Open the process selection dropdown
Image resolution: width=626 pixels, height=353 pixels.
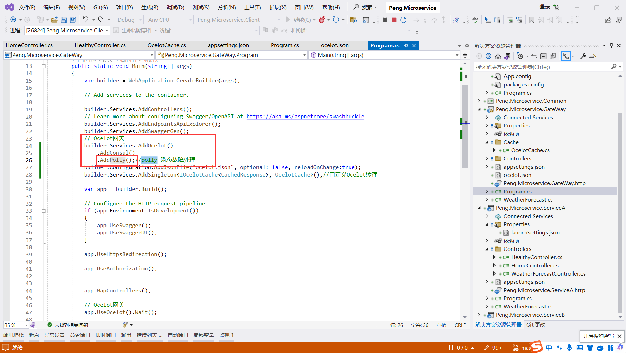tap(67, 31)
